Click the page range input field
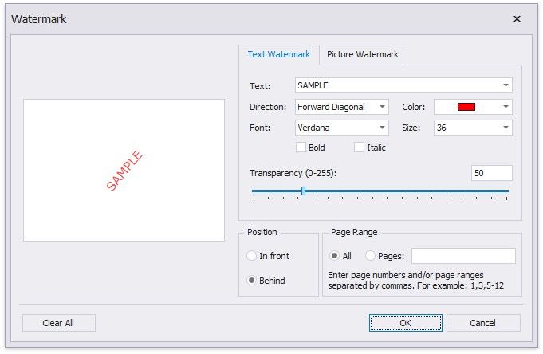Viewport: 543px width, 354px height. [x=463, y=256]
